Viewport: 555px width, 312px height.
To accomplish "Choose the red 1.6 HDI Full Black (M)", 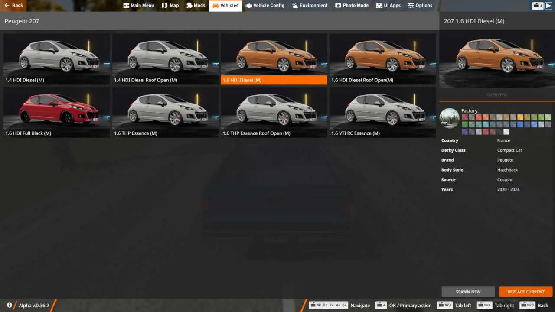I will coord(56,112).
